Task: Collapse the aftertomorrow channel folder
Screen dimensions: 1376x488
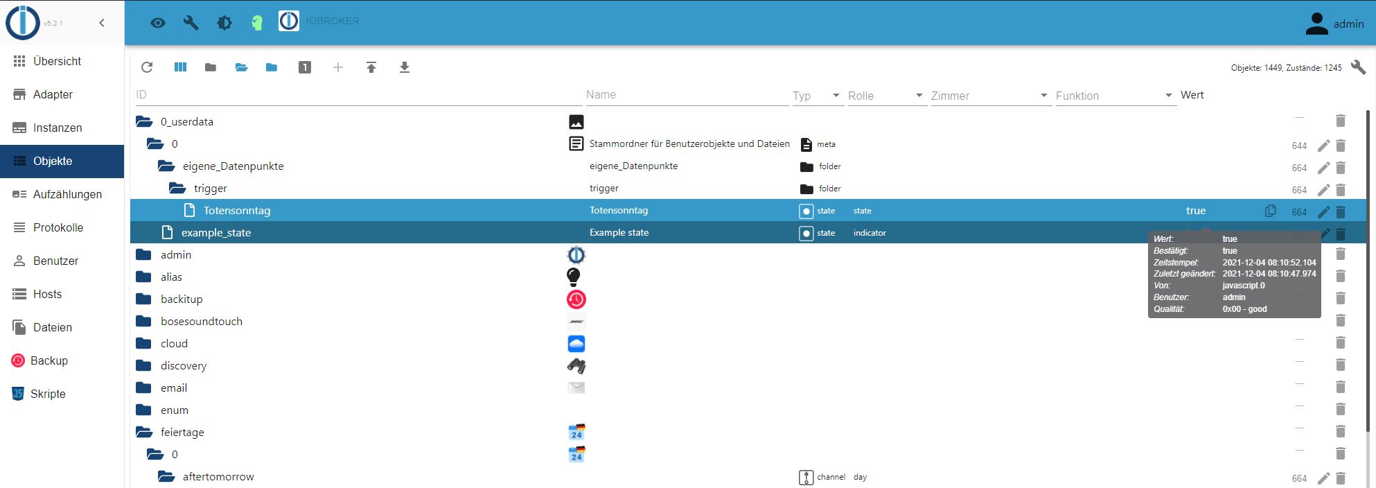Action: click(166, 476)
